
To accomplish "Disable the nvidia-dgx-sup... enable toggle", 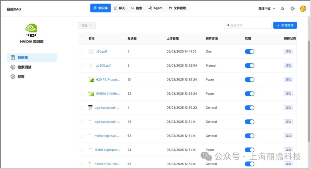I will (250, 136).
